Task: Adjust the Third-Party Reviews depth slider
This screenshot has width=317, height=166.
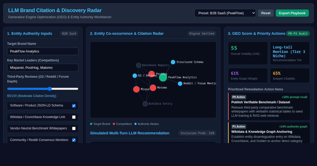Action: coord(43,89)
